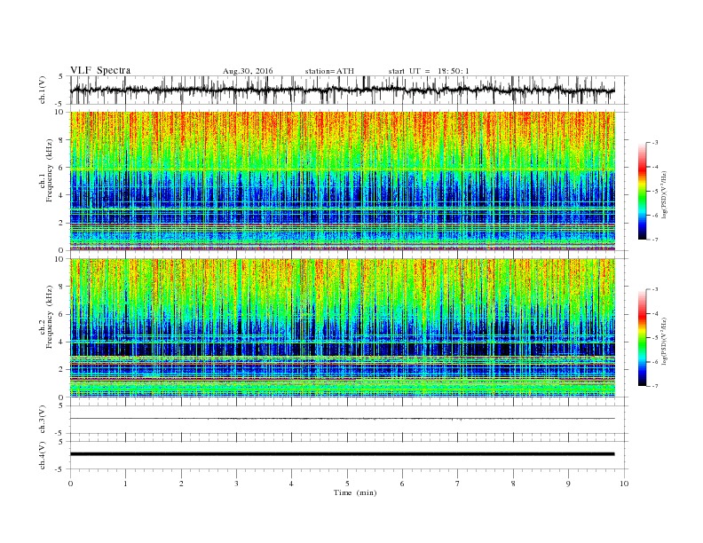
Task: Click the '8' kHz tick of ch.1 spectrogram
Action: pyautogui.click(x=62, y=140)
